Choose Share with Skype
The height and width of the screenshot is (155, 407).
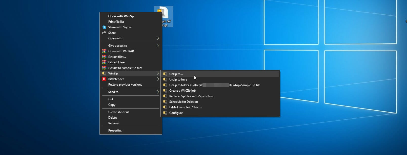[x=131, y=27]
